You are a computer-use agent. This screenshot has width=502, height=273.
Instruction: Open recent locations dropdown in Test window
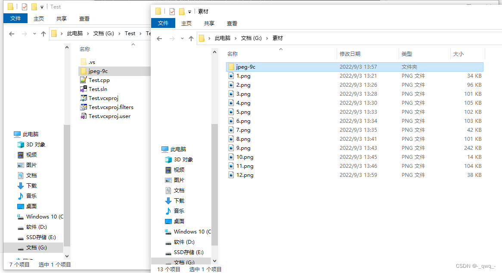[x=34, y=33]
